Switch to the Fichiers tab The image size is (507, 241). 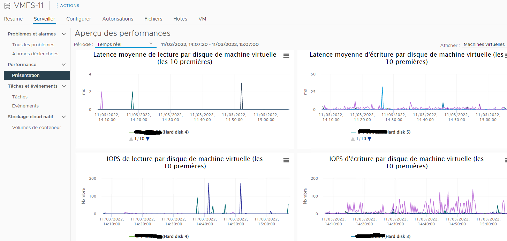coord(153,19)
